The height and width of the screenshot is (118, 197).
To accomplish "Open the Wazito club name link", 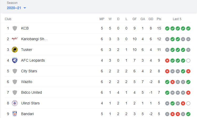I will point(27,82).
